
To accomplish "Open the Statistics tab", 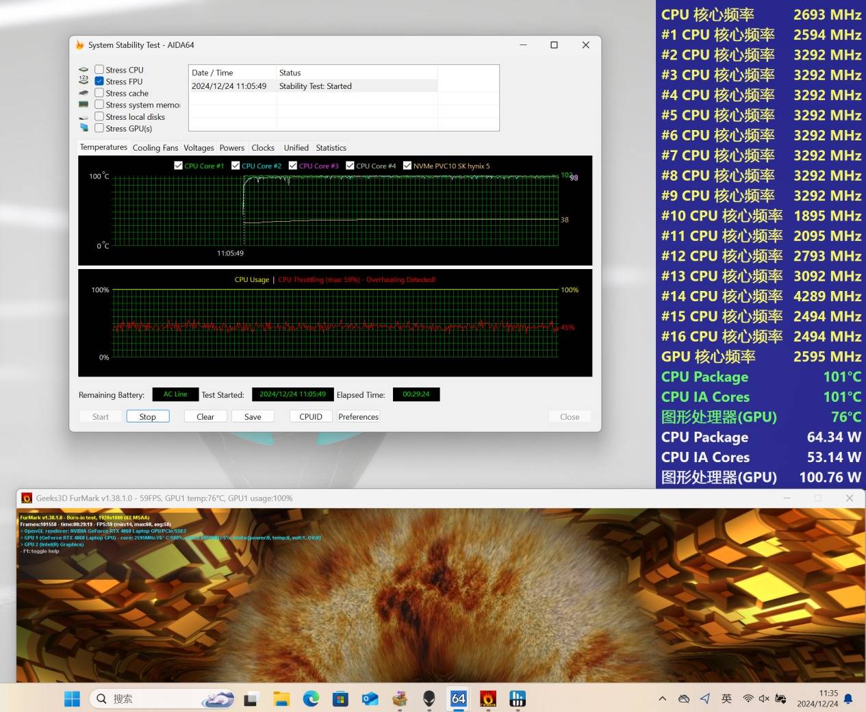I will coord(331,148).
